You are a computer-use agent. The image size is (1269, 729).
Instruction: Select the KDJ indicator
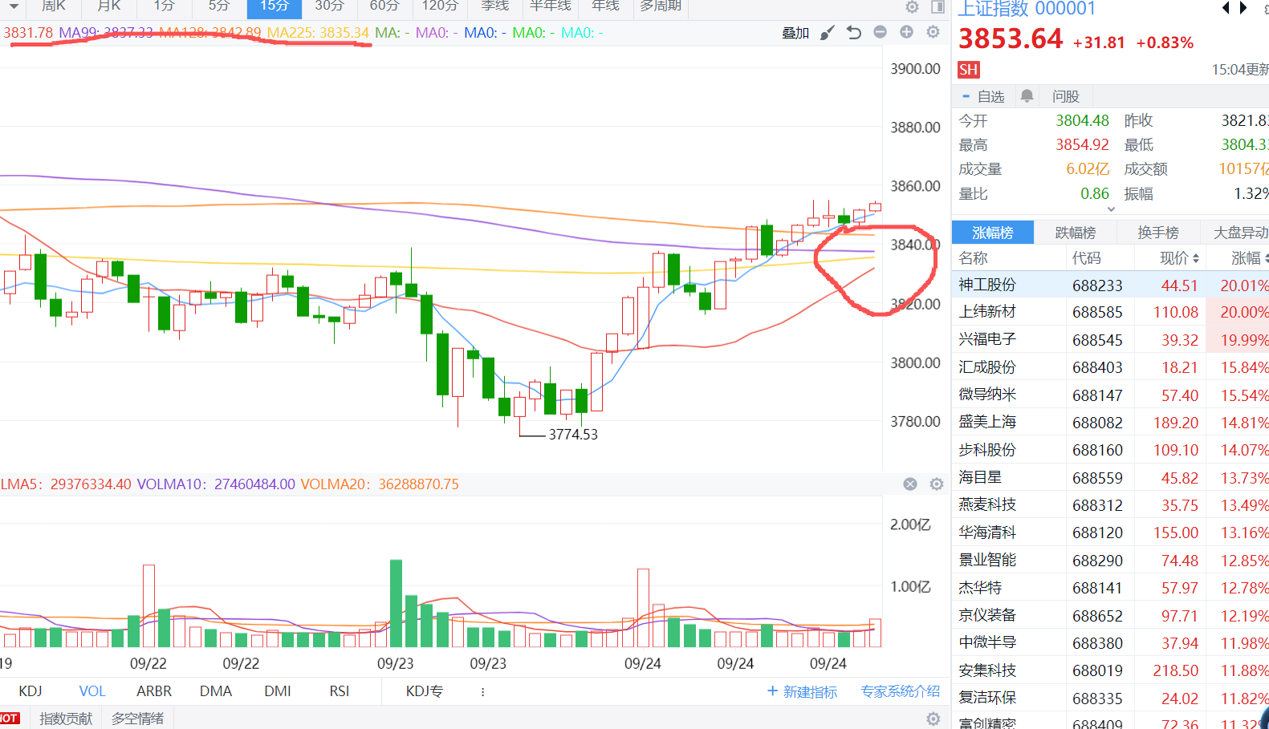(31, 691)
